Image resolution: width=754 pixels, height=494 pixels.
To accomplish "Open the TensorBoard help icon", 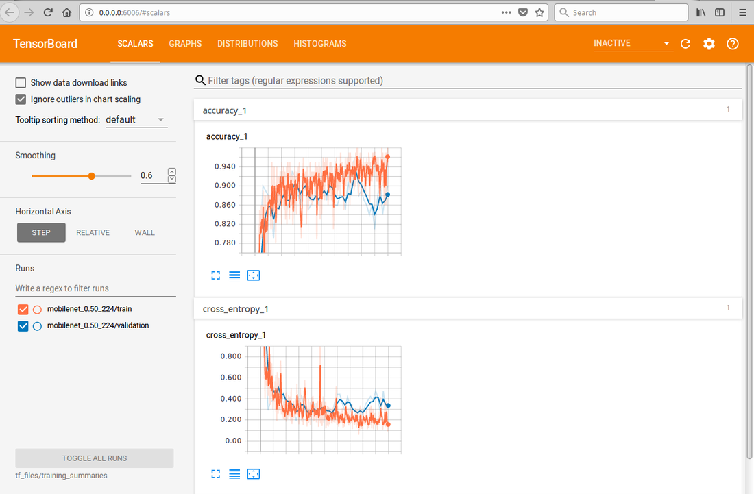I will point(733,44).
